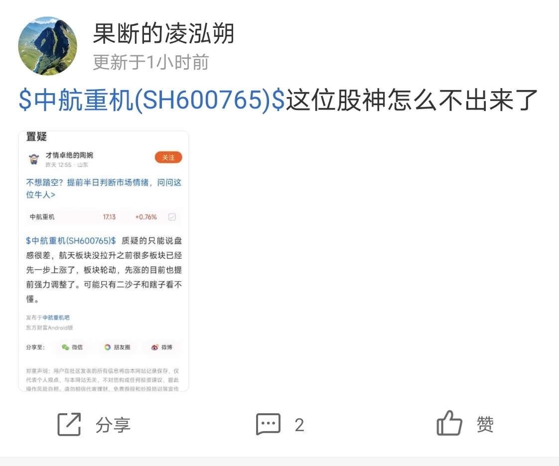Open the $中航重机(SH600765)$ stock link

[x=151, y=100]
